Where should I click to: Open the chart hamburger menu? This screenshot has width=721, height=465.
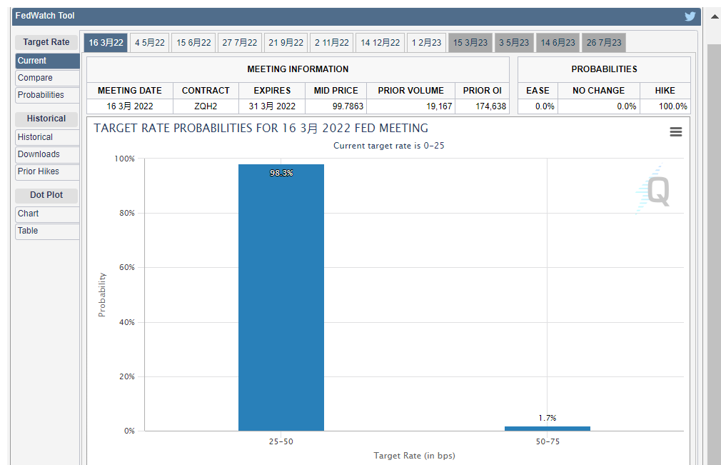[x=675, y=132]
